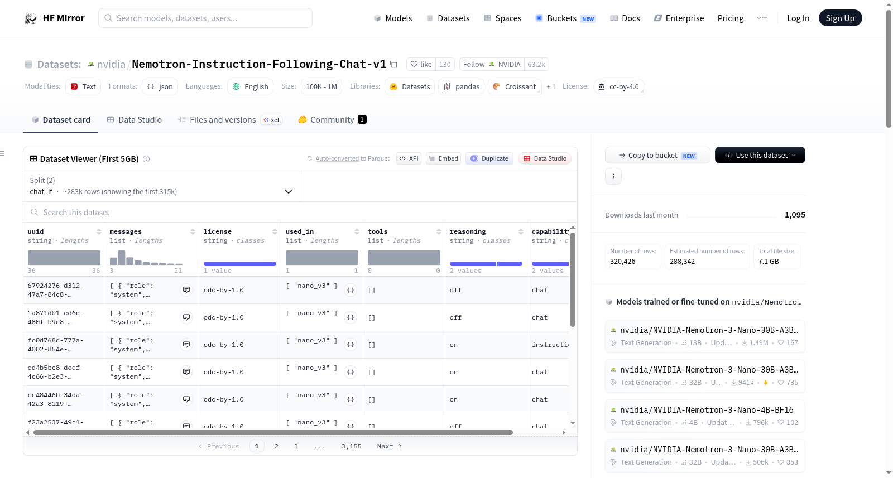Click the info icon beside Dataset Viewer
This screenshot has width=893, height=478.
tap(146, 159)
